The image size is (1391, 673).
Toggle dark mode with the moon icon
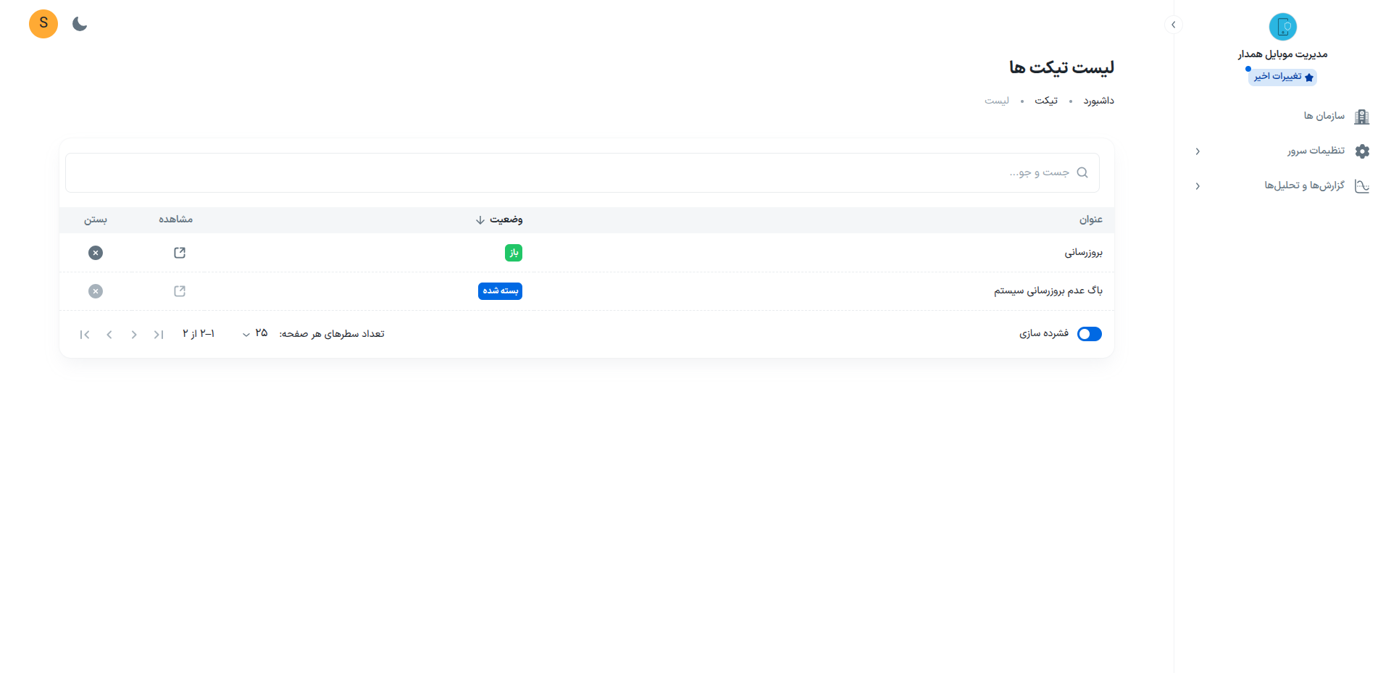coord(80,25)
